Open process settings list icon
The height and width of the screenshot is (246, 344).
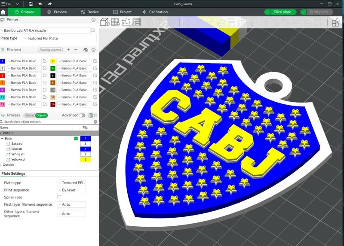(91, 115)
